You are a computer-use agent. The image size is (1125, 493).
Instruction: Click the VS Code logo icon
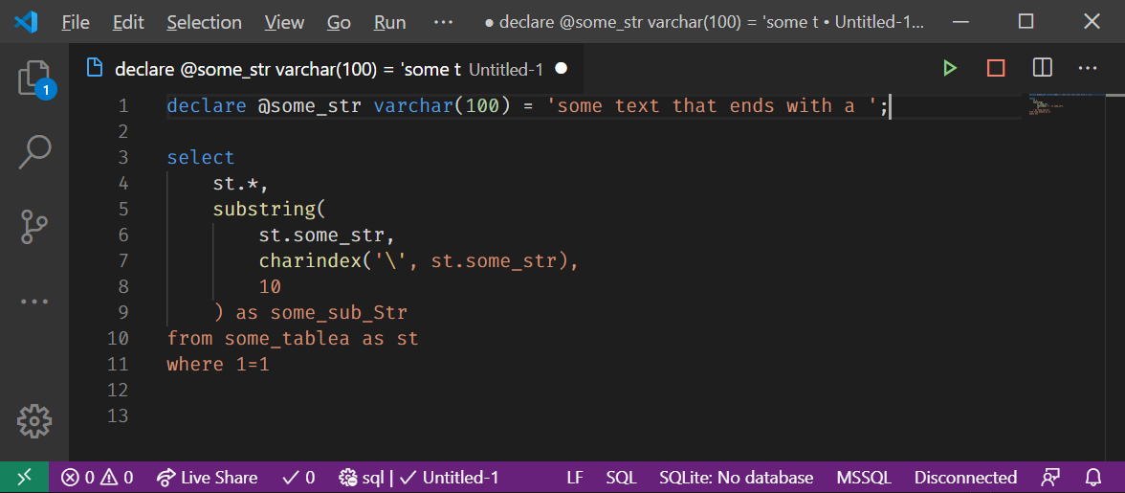(x=26, y=22)
